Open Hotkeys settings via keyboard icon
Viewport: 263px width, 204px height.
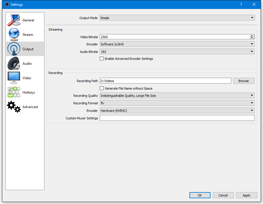pyautogui.click(x=14, y=92)
